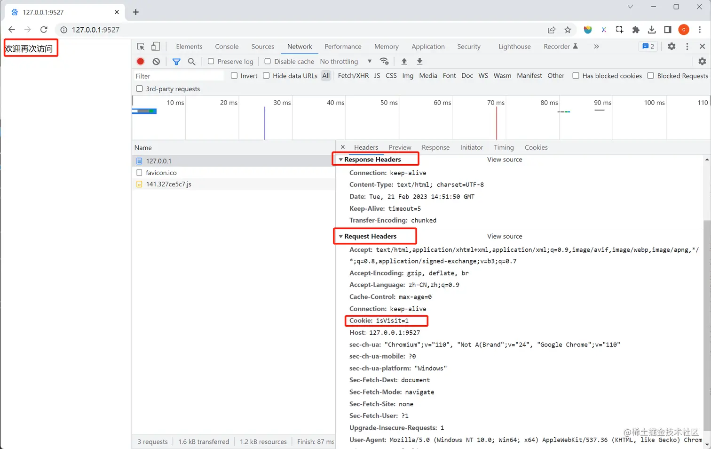Close DevTools panel
Viewport: 711px width, 449px height.
click(x=702, y=47)
